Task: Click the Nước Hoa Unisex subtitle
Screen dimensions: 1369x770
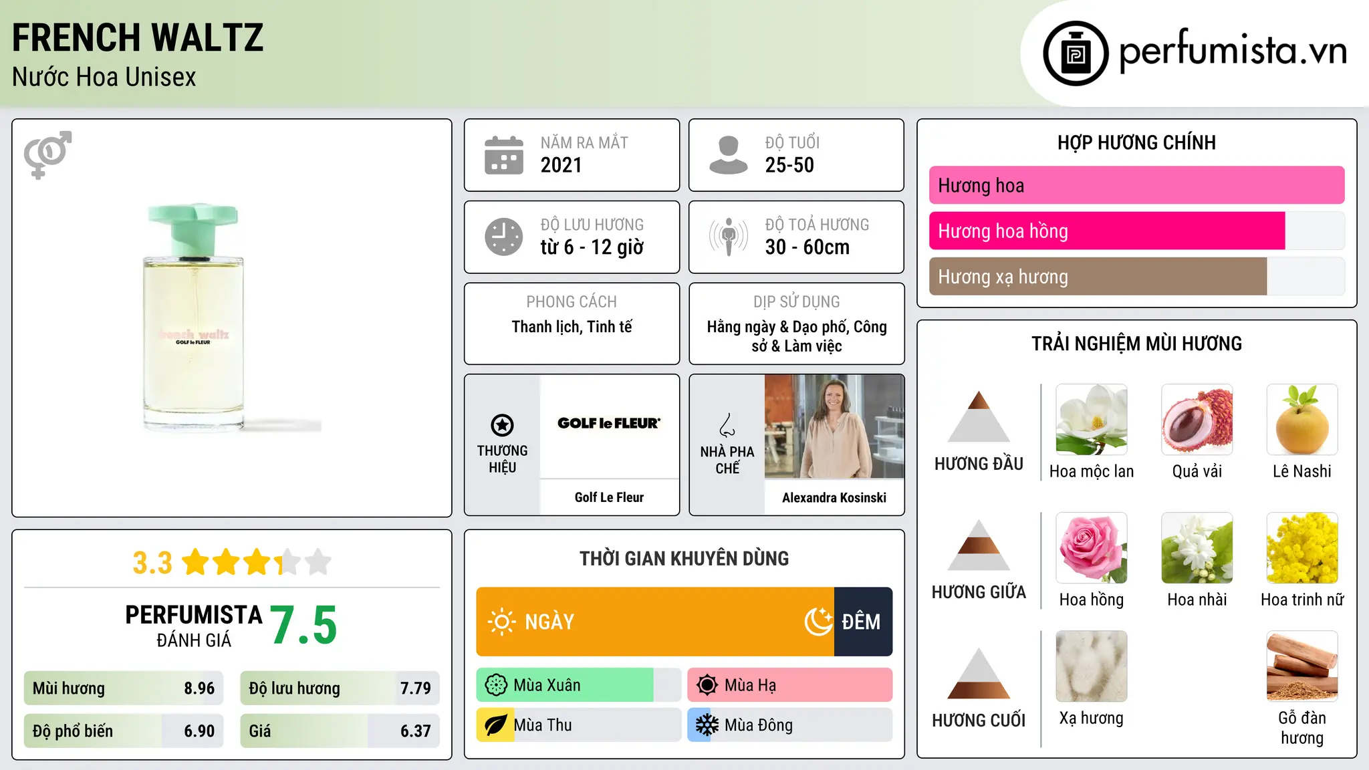Action: (x=104, y=77)
